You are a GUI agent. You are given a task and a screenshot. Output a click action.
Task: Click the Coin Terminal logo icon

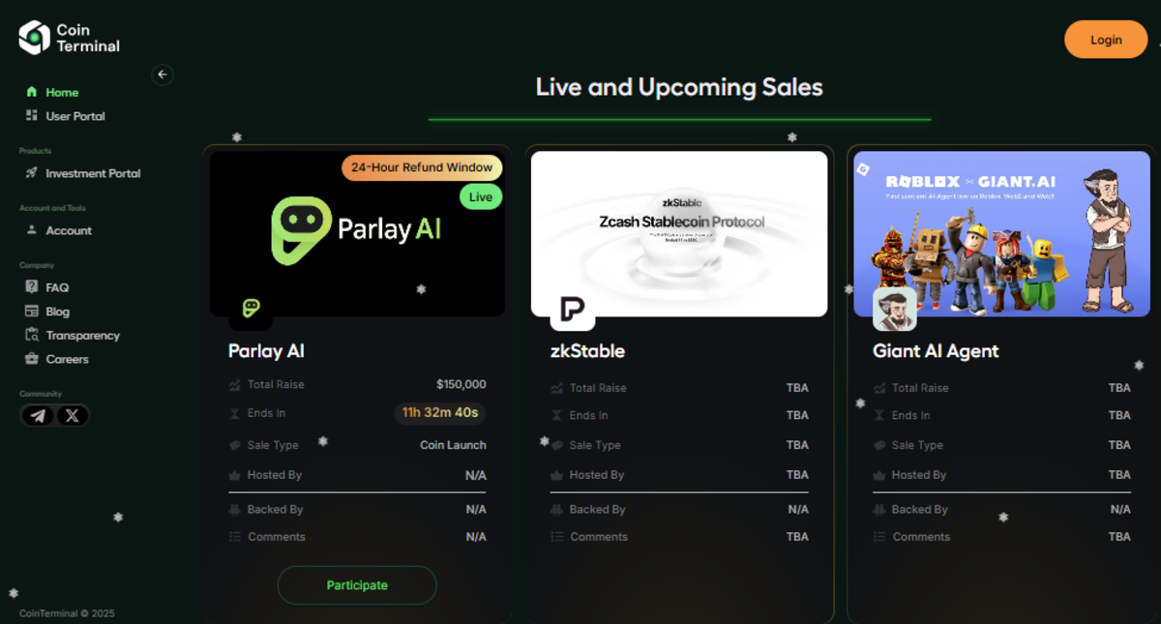(34, 38)
